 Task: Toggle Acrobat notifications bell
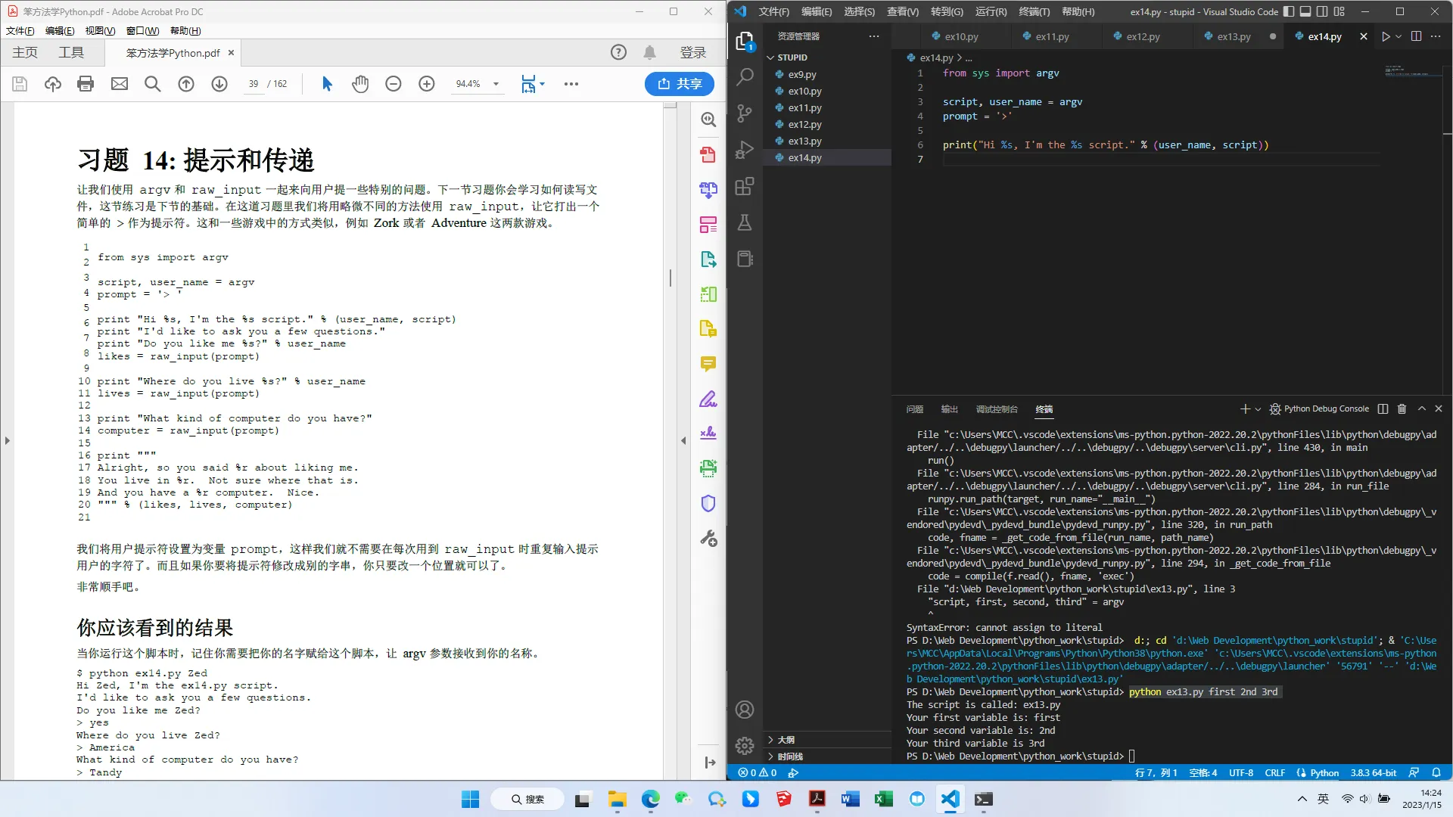pyautogui.click(x=649, y=52)
